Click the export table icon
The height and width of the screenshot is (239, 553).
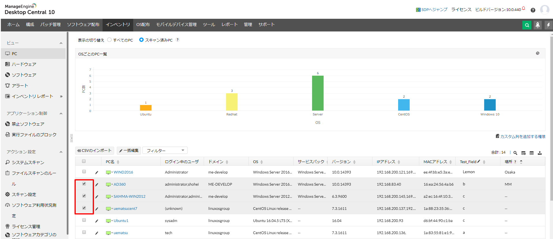[x=539, y=153]
